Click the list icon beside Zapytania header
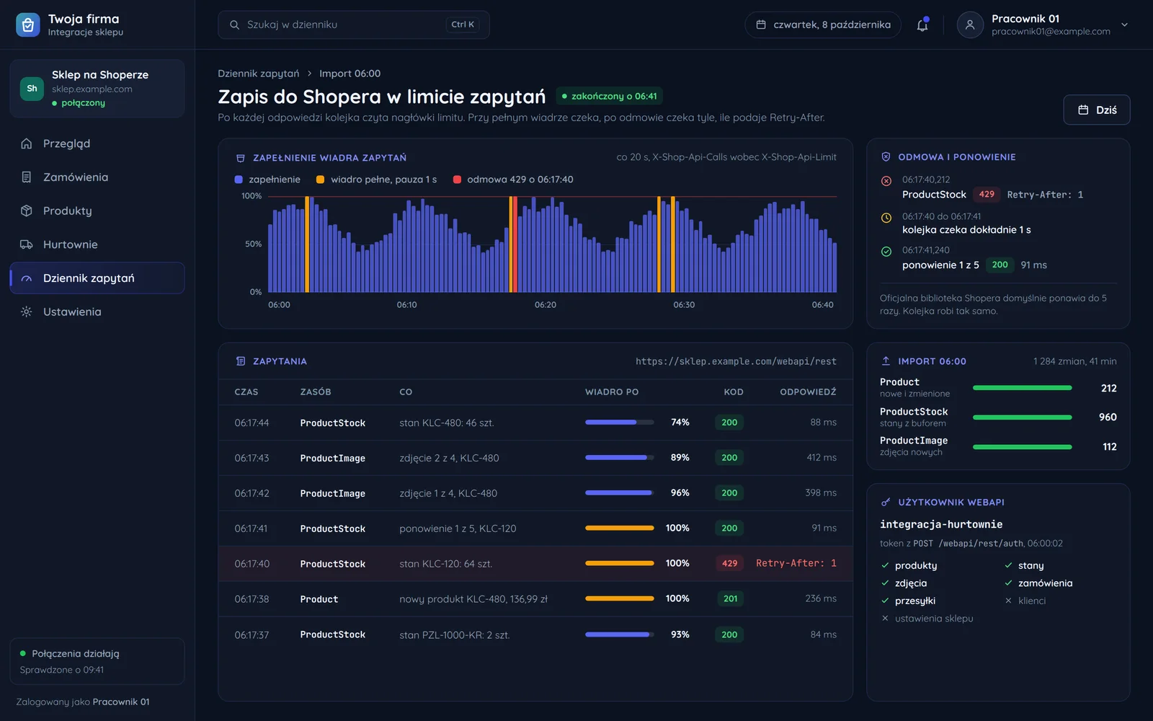Screen dimensions: 1153x721 241,361
